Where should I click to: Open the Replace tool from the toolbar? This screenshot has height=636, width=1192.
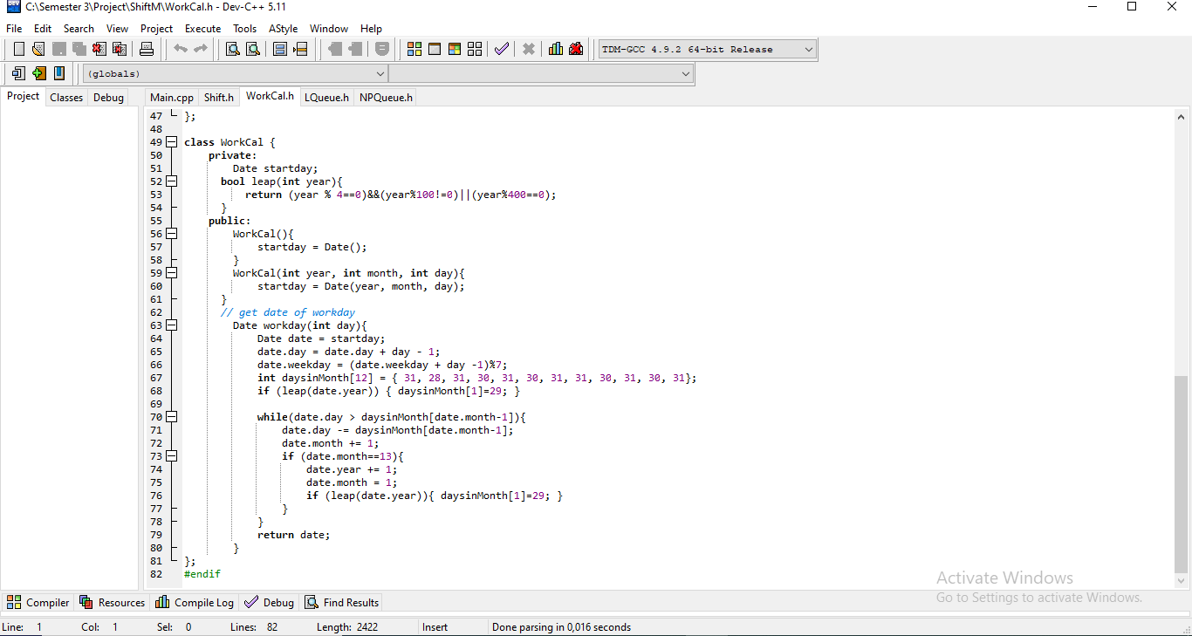click(x=253, y=49)
